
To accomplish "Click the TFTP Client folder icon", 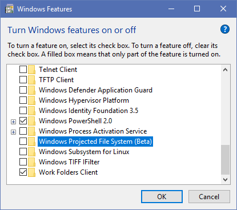I will point(31,80).
